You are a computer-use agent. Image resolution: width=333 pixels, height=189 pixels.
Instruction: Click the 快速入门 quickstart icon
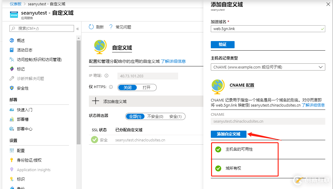pos(12,110)
